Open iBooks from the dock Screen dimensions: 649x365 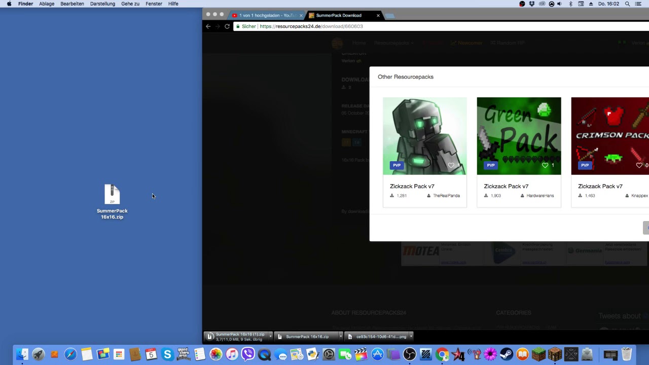pyautogui.click(x=523, y=354)
